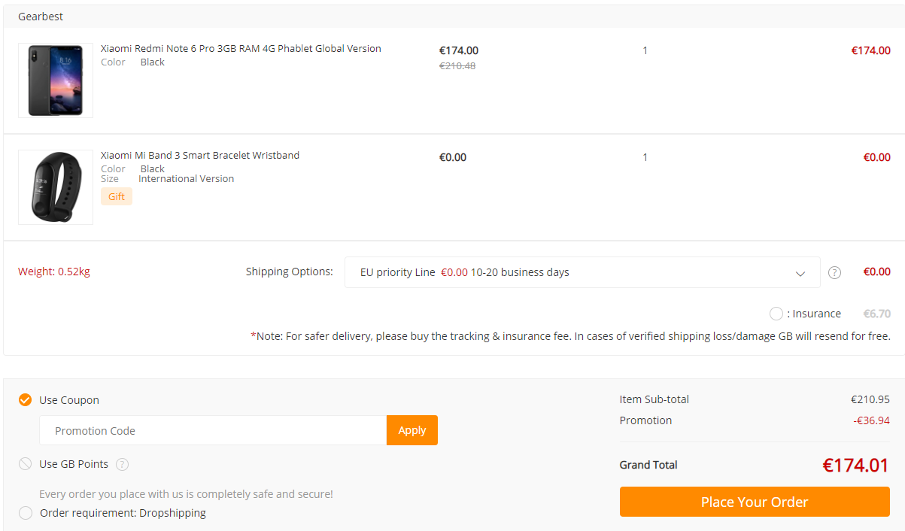This screenshot has width=905, height=531.
Task: Toggle the Use Coupon checkbox
Action: 26,400
